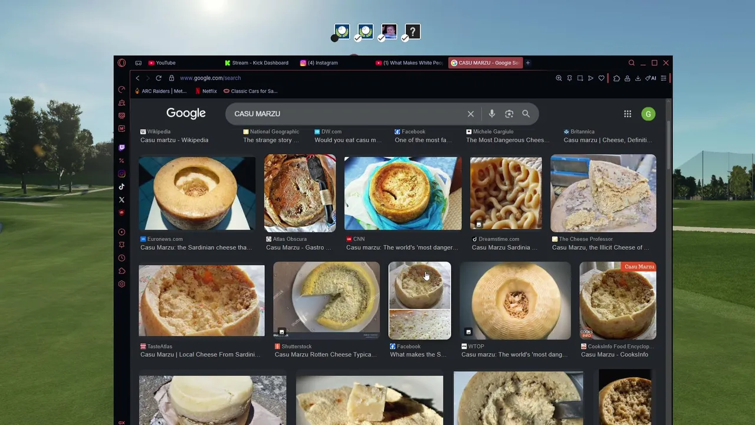The height and width of the screenshot is (425, 755).
Task: Switch to the What Makes White People tab
Action: coord(409,63)
